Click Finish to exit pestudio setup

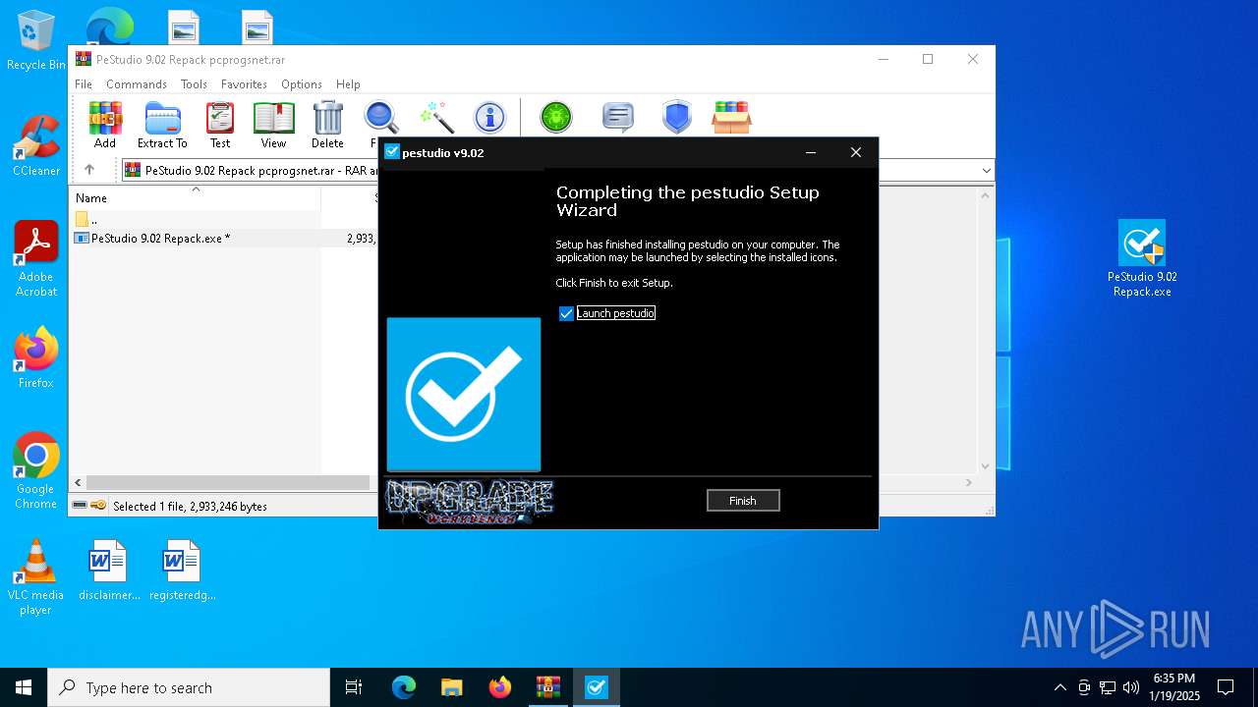tap(743, 501)
